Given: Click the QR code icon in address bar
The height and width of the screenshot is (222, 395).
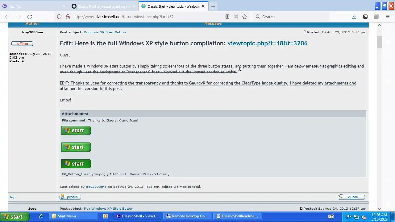Looking at the screenshot, I should point(236,17).
